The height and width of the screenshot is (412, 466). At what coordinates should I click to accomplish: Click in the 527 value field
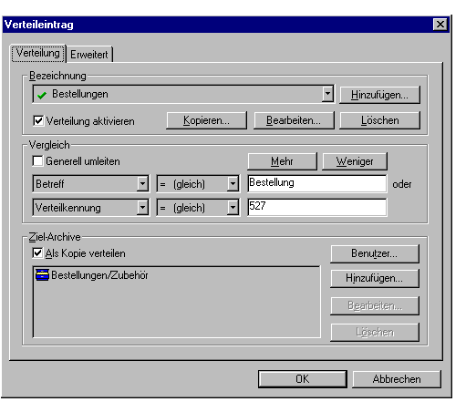click(317, 207)
